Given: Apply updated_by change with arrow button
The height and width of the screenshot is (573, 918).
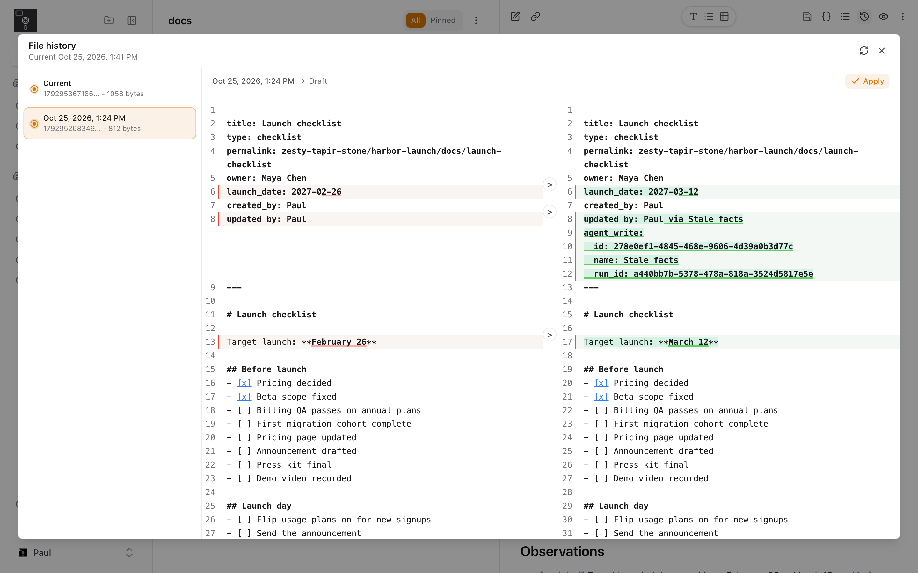Looking at the screenshot, I should (550, 212).
